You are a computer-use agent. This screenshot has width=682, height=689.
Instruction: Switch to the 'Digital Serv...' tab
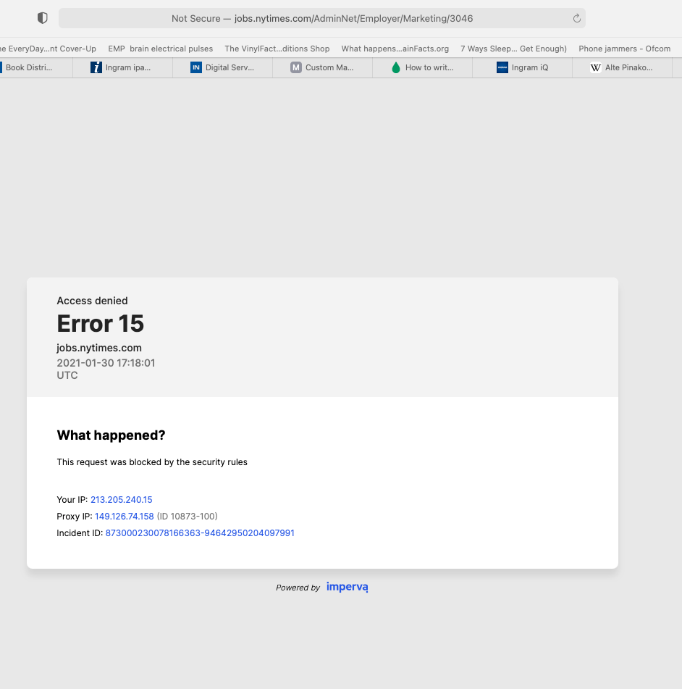pos(223,67)
